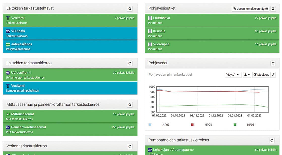Image resolution: width=282 pixels, height=155 pixels.
Task: Click the MI badge on Mittausasemat
Action: coord(8,114)
